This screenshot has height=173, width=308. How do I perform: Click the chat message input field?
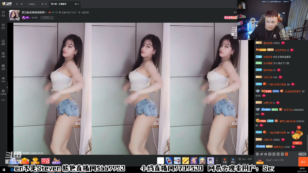(x=281, y=160)
